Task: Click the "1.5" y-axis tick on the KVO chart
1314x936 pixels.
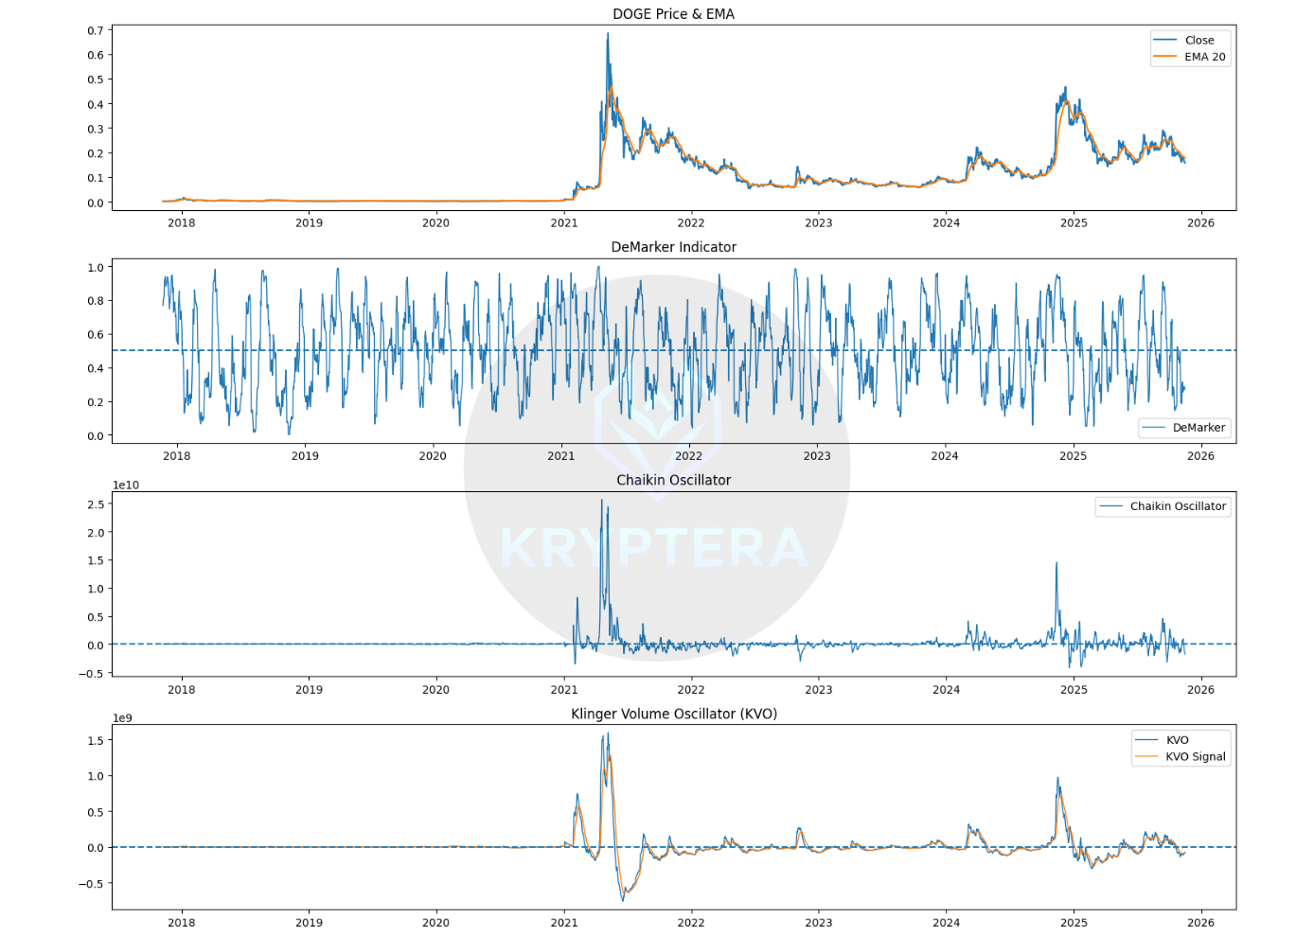Action: [x=96, y=741]
